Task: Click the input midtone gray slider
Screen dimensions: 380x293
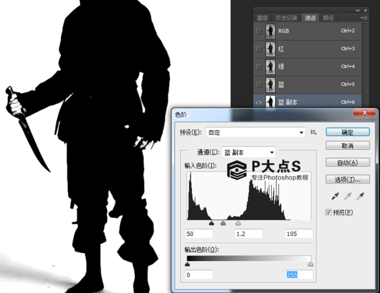Action: pos(223,223)
